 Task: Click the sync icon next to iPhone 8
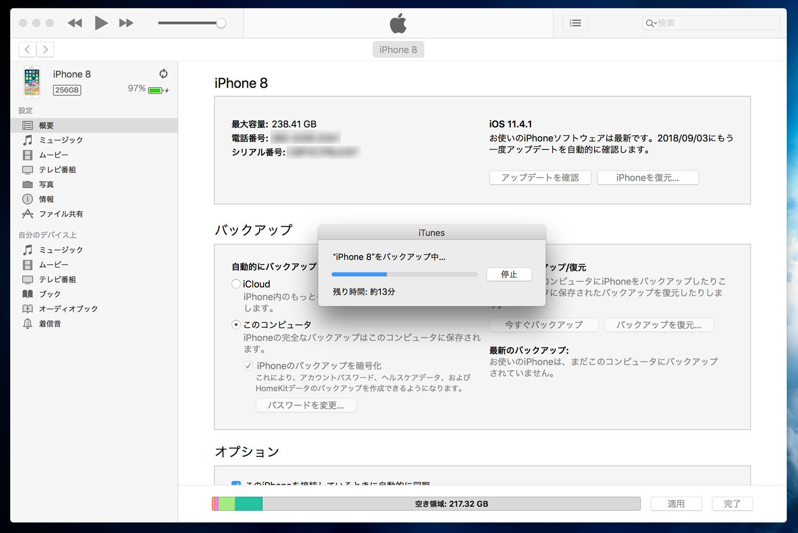[x=163, y=74]
